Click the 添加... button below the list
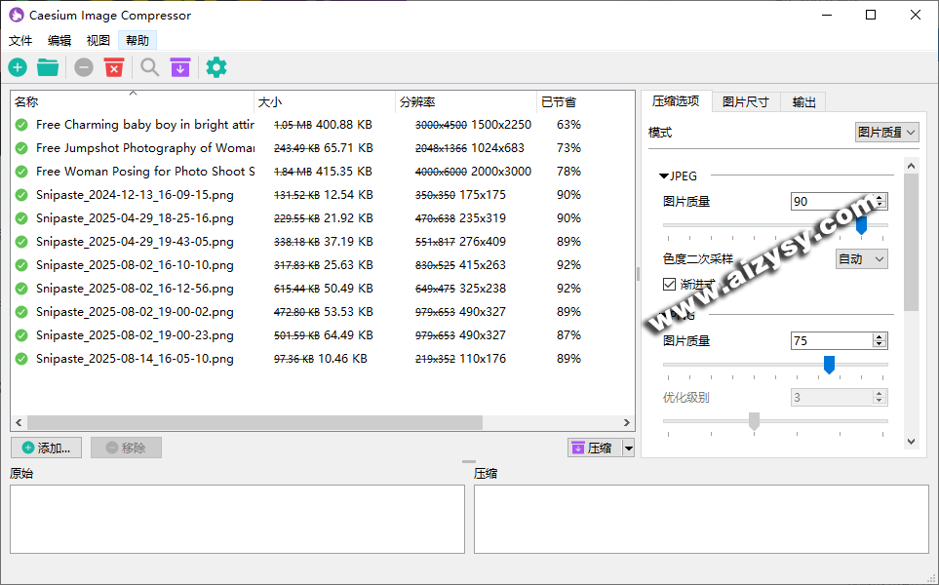 tap(46, 448)
